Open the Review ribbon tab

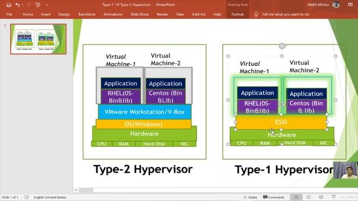(162, 14)
